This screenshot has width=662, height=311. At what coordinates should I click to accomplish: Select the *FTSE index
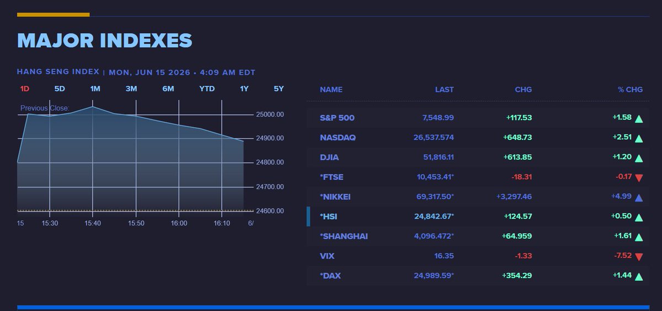tap(332, 177)
